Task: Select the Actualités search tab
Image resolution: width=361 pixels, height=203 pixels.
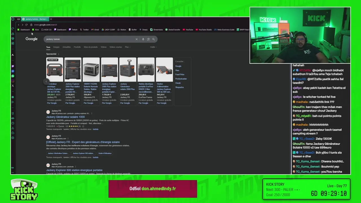Action: [67, 47]
